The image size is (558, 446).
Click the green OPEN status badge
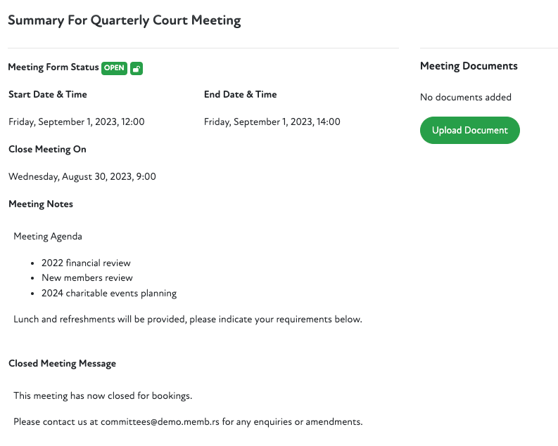coord(114,68)
